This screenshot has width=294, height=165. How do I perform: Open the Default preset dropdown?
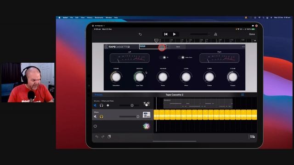153,47
